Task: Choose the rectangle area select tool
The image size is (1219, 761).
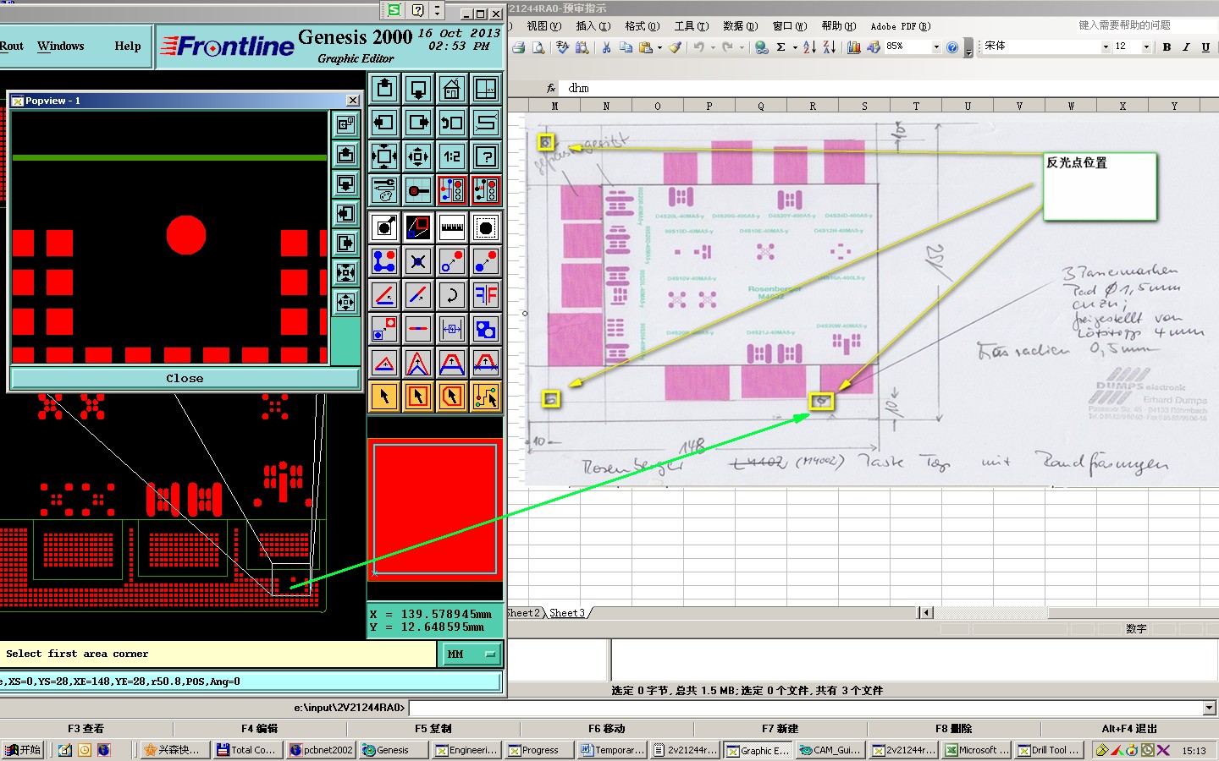Action: point(418,397)
